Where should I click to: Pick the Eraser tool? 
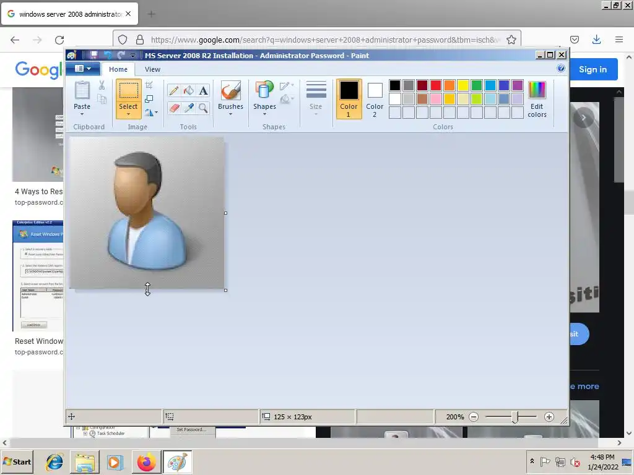pyautogui.click(x=174, y=108)
